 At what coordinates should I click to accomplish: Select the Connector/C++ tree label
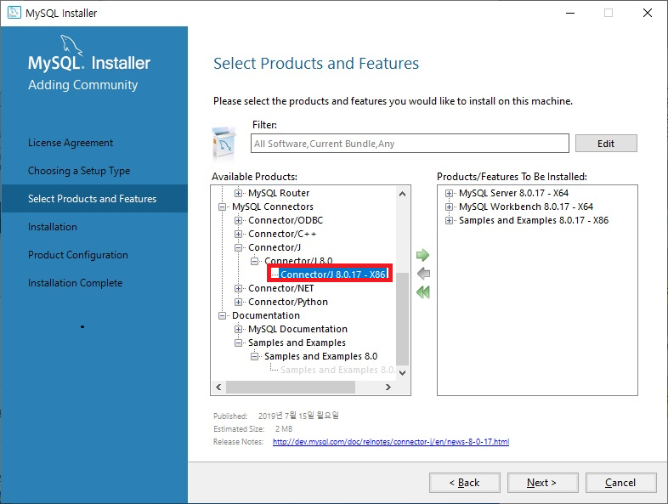point(282,234)
